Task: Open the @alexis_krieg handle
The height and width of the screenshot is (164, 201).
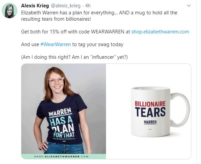Action: pos(66,6)
